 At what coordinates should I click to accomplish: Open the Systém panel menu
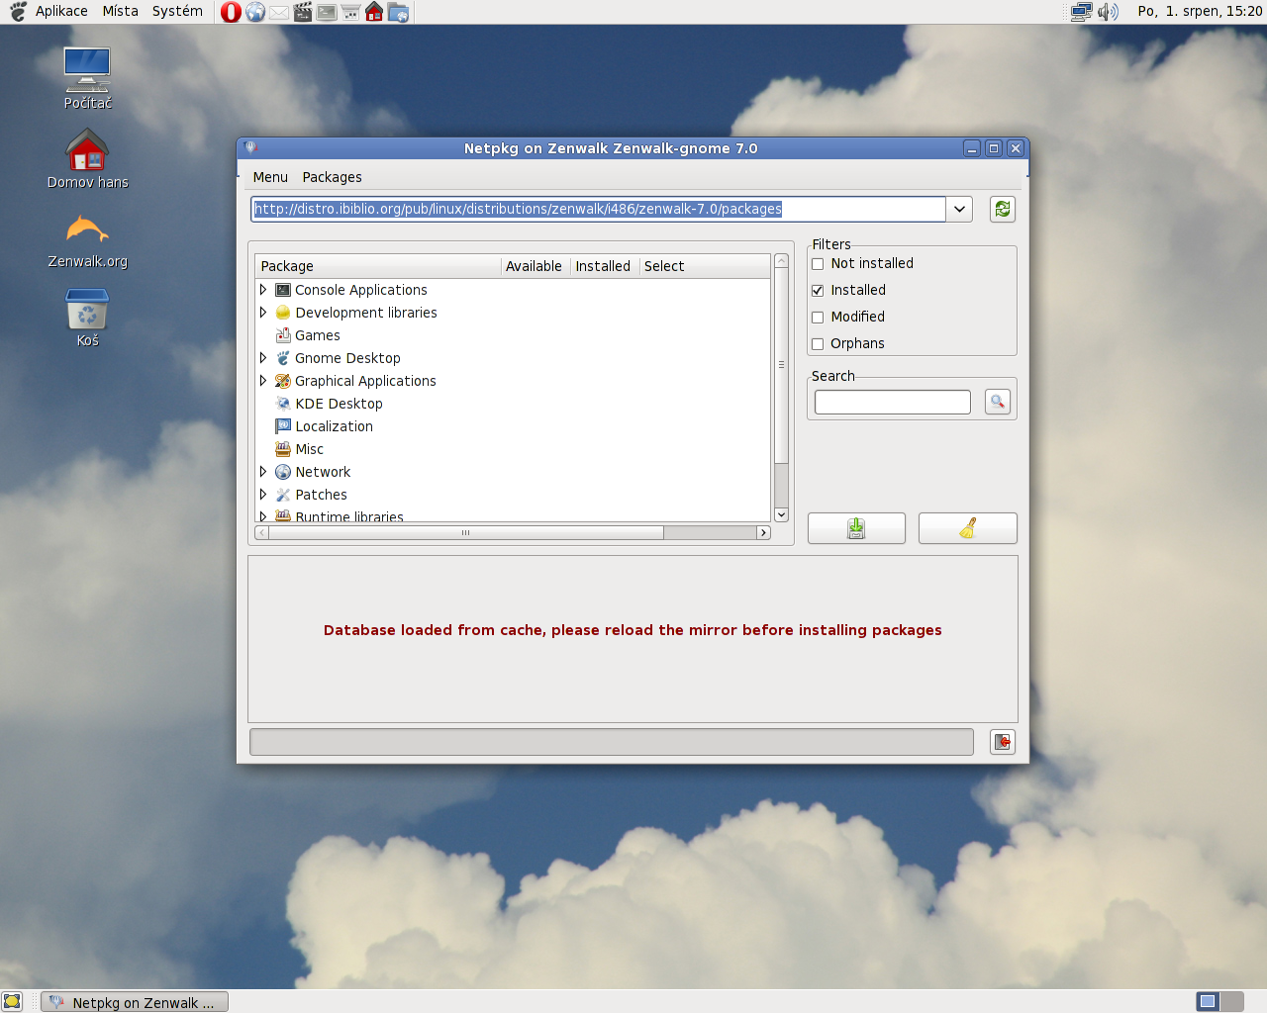(177, 11)
